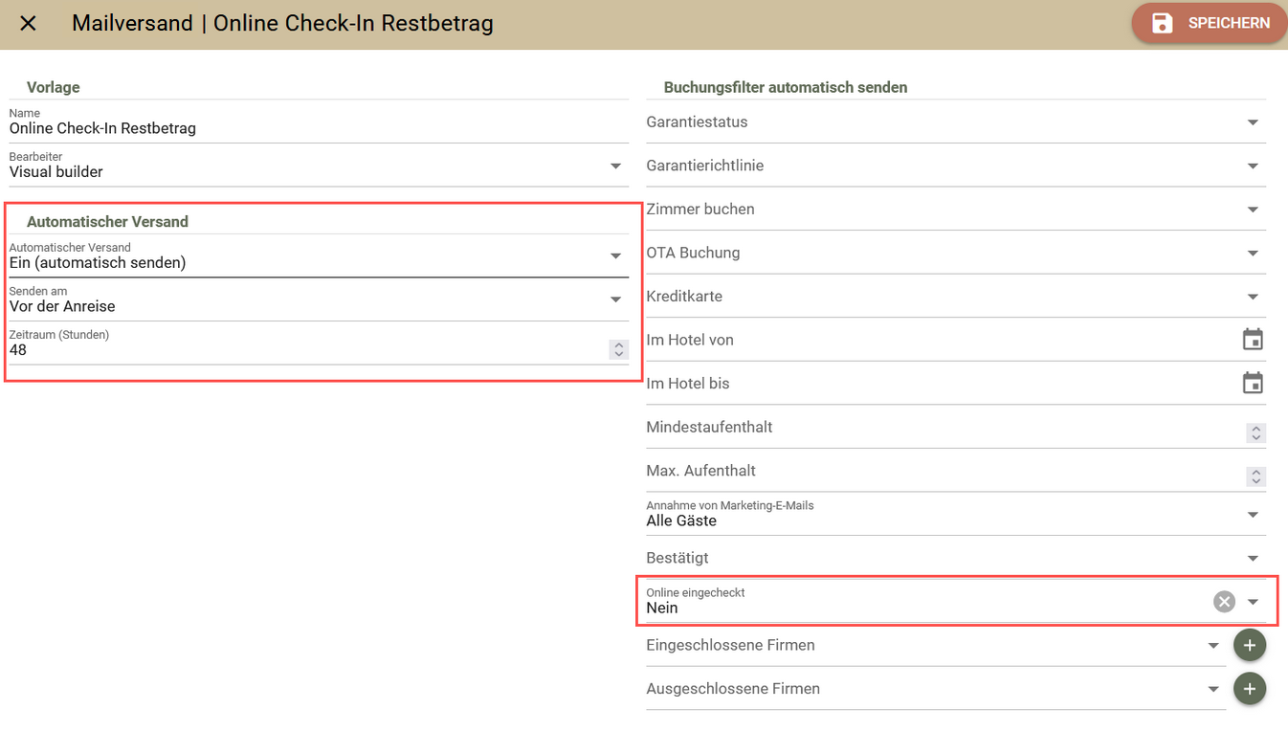The height and width of the screenshot is (731, 1288).
Task: Expand the Garantierichtlinie dropdown
Action: tap(956, 166)
